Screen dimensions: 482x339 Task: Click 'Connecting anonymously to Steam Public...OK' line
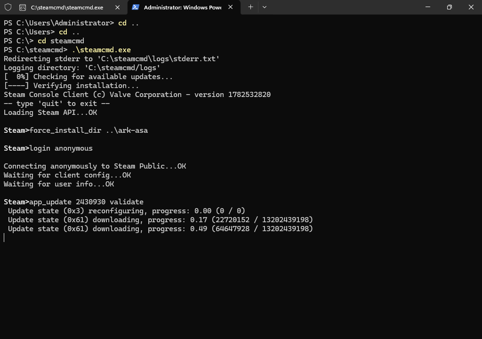point(95,166)
